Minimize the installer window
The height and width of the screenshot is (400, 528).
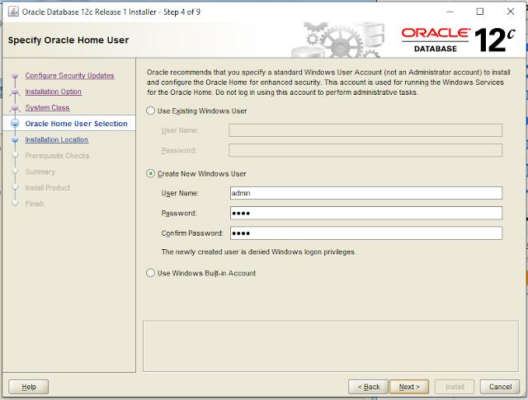click(450, 12)
